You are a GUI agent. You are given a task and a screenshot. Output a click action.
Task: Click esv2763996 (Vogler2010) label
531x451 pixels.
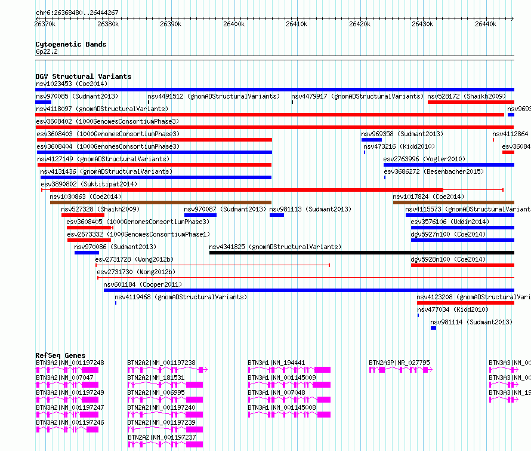[x=424, y=159]
